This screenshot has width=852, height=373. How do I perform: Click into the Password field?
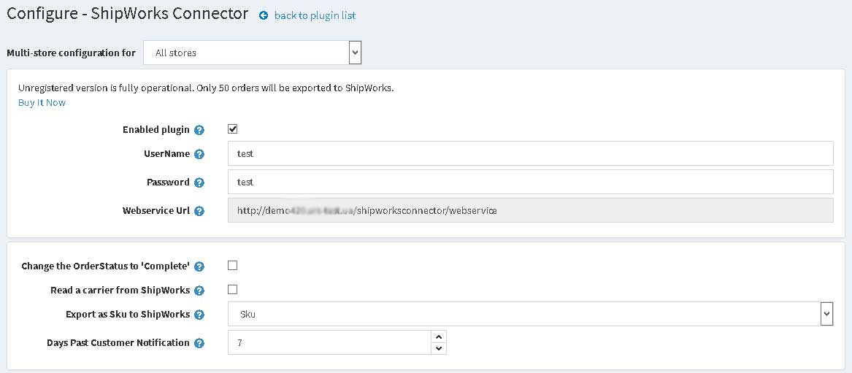click(530, 182)
